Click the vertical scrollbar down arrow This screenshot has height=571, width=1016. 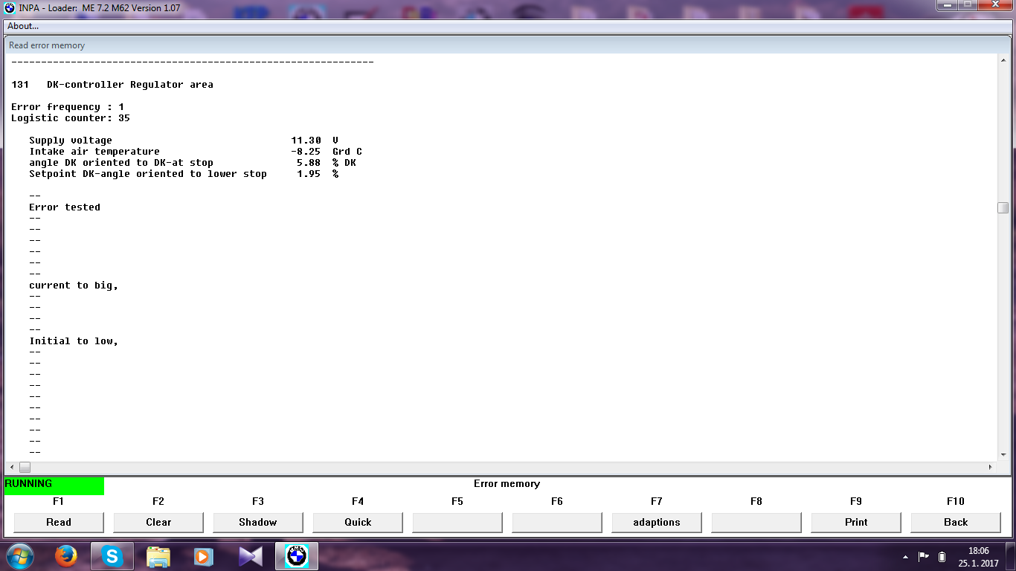(x=1003, y=454)
